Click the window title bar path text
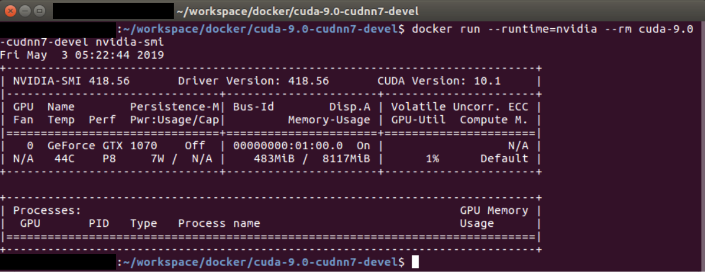705x272 pixels. (x=297, y=11)
